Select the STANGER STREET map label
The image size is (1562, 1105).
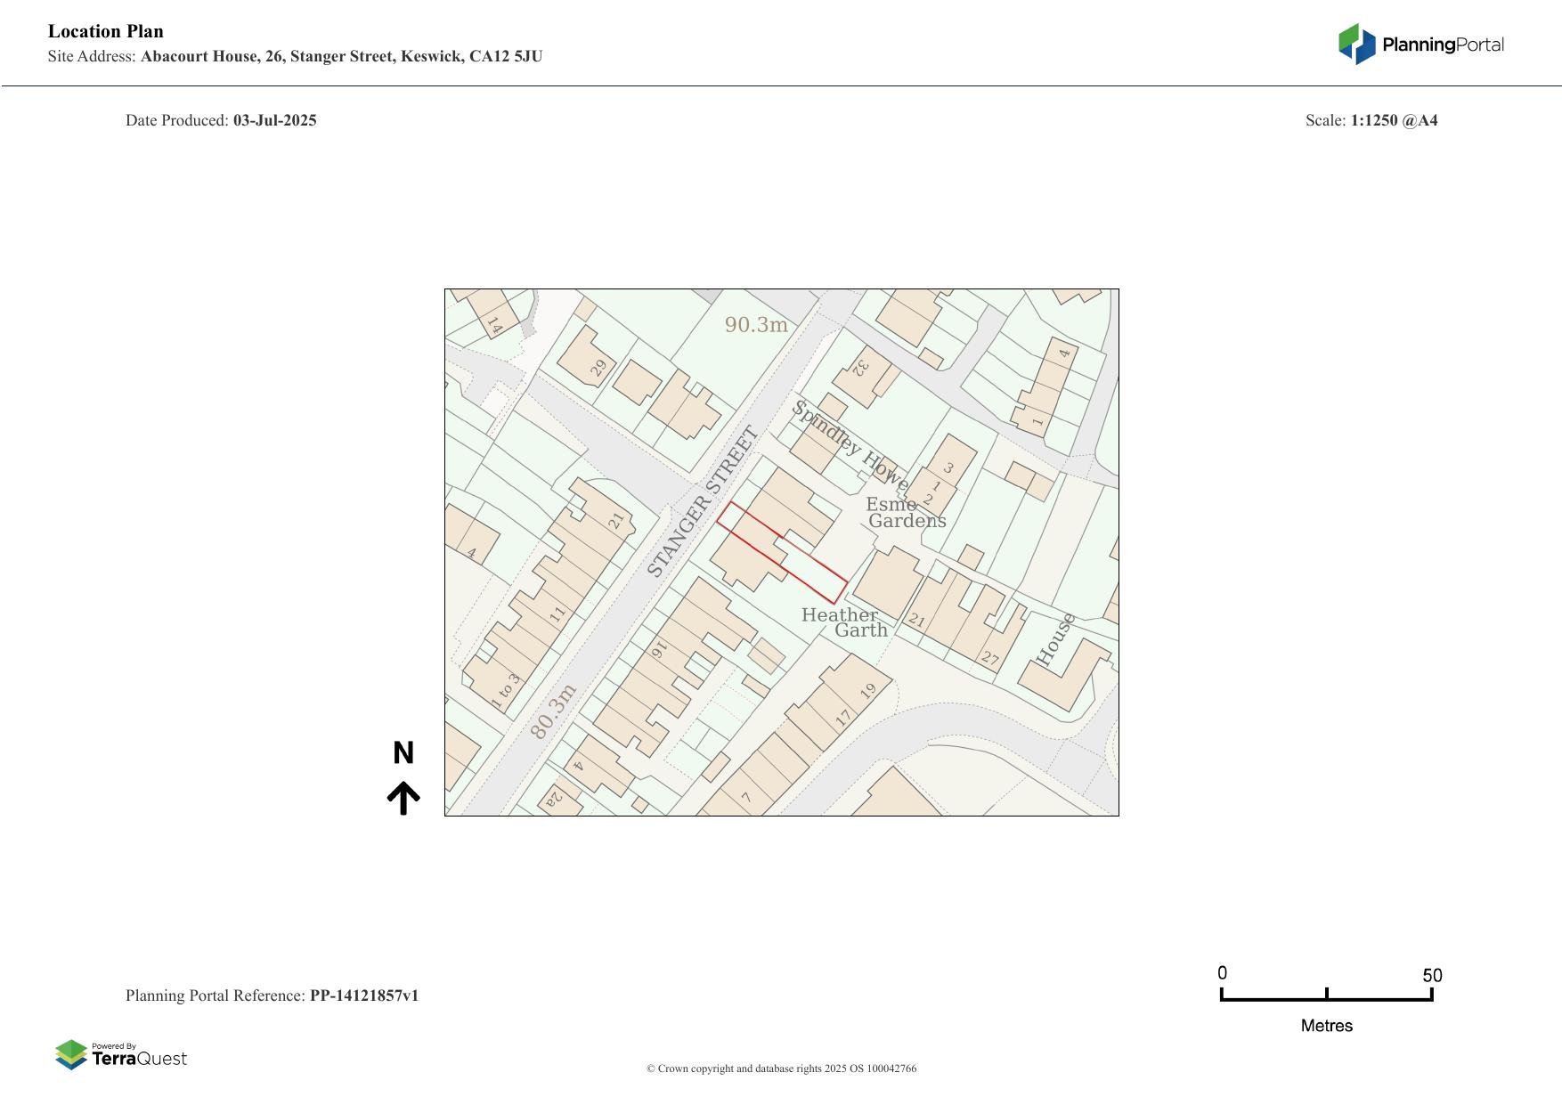click(x=702, y=502)
